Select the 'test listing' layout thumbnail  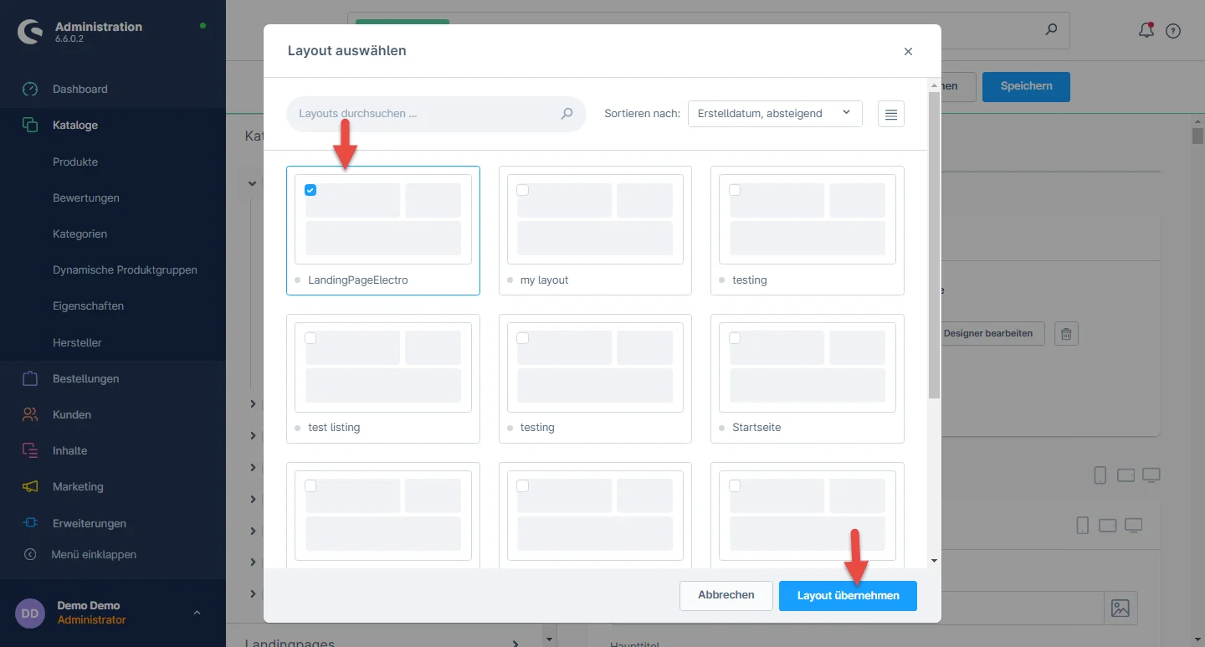(382, 367)
